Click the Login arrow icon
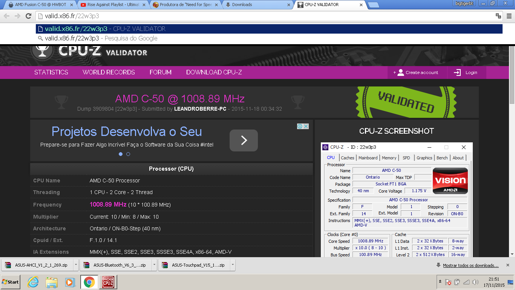Viewport: 515px width, 290px height. pos(457,72)
